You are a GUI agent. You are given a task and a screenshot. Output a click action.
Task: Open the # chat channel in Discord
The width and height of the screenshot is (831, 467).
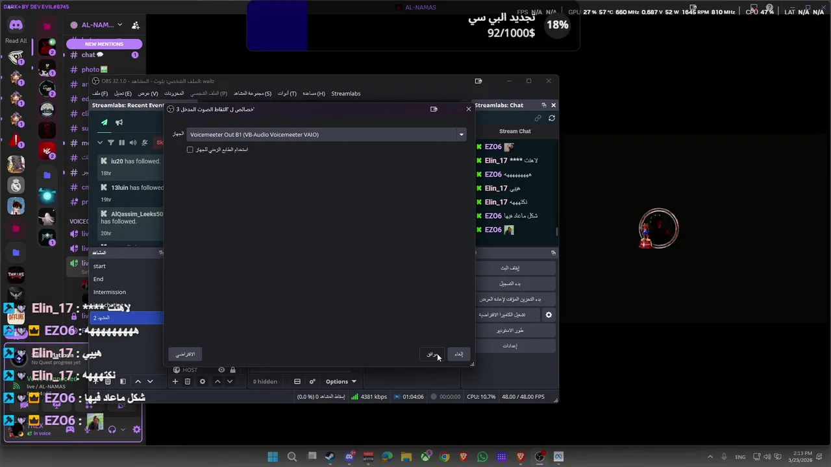coord(104,55)
